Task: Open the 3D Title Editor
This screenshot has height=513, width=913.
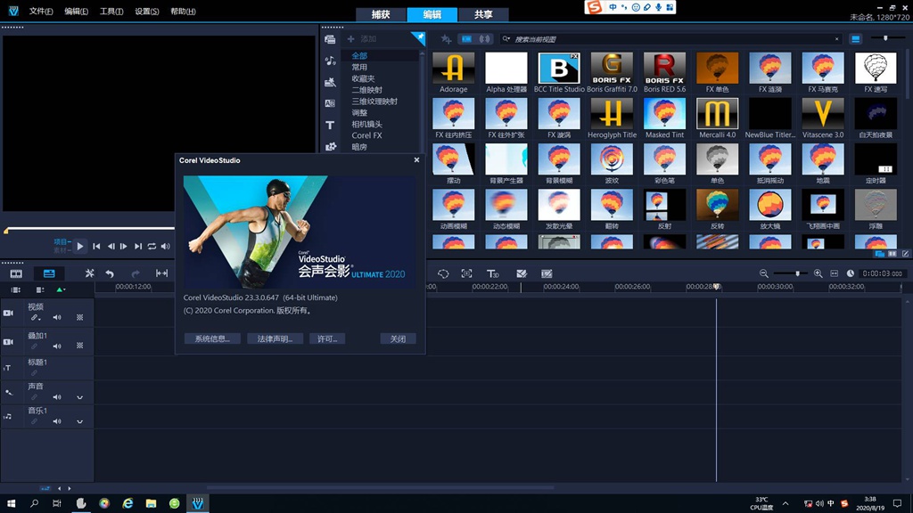Action: tap(492, 273)
